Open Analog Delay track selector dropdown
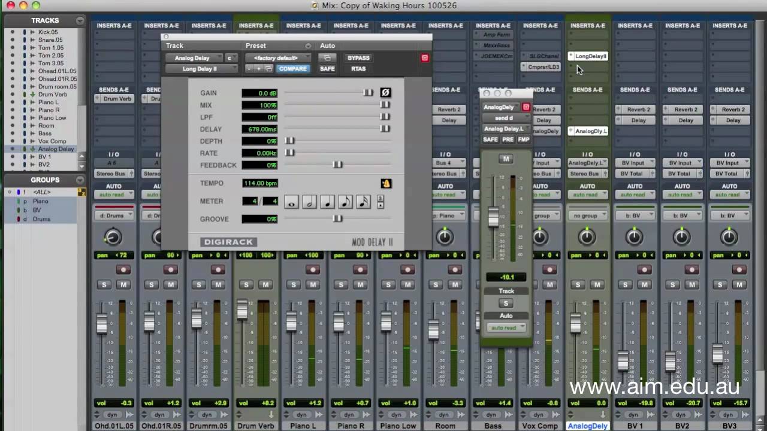The width and height of the screenshot is (767, 431). click(x=195, y=58)
